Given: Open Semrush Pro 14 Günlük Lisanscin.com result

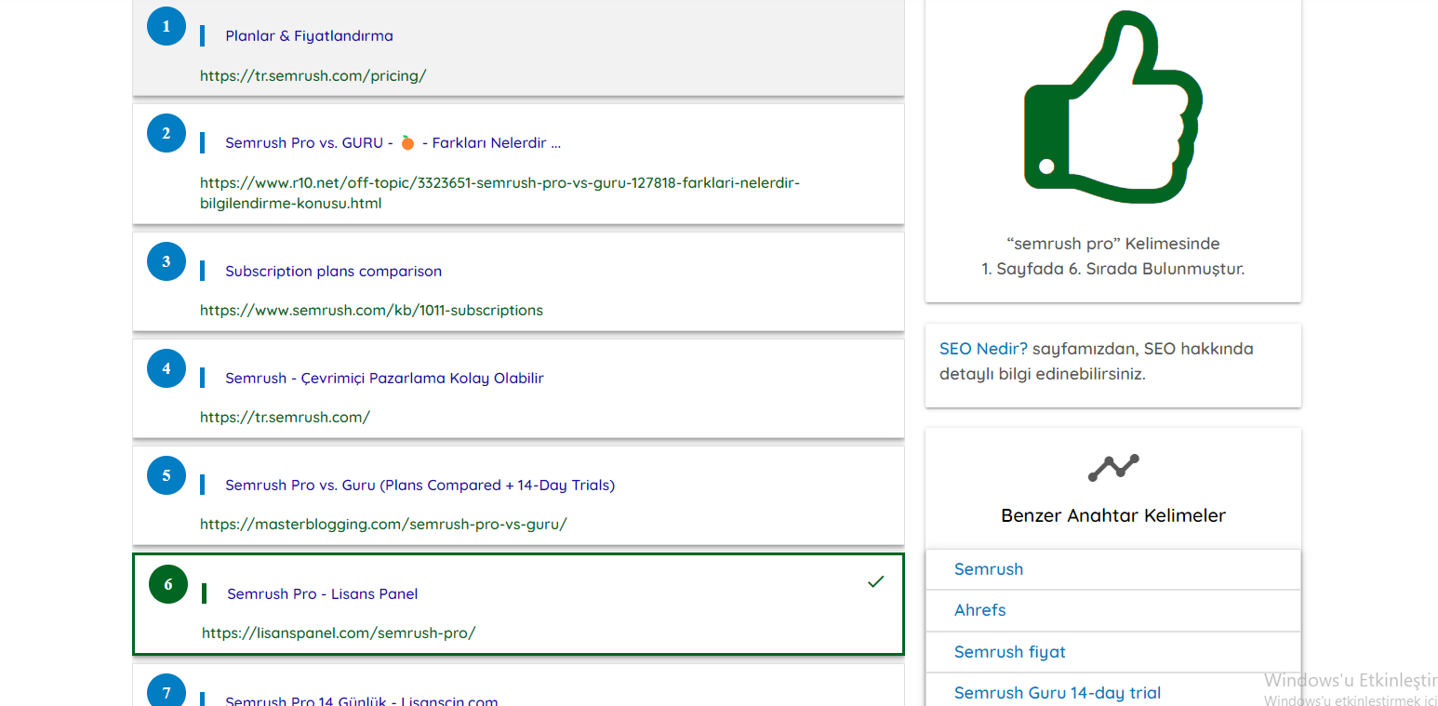Looking at the screenshot, I should (362, 700).
